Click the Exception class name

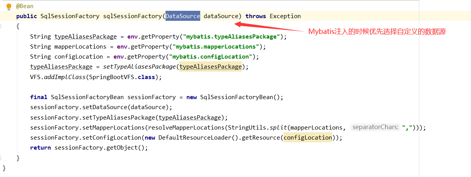(x=285, y=16)
